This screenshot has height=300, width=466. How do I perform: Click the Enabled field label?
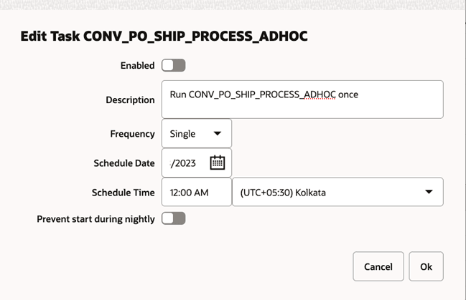[137, 65]
